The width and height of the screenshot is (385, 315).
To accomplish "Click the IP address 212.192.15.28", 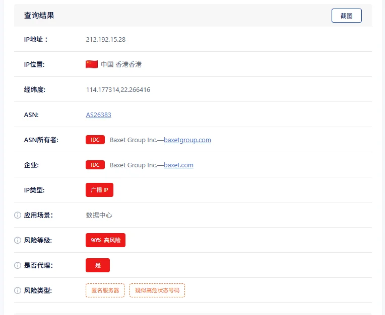I will pyautogui.click(x=106, y=39).
